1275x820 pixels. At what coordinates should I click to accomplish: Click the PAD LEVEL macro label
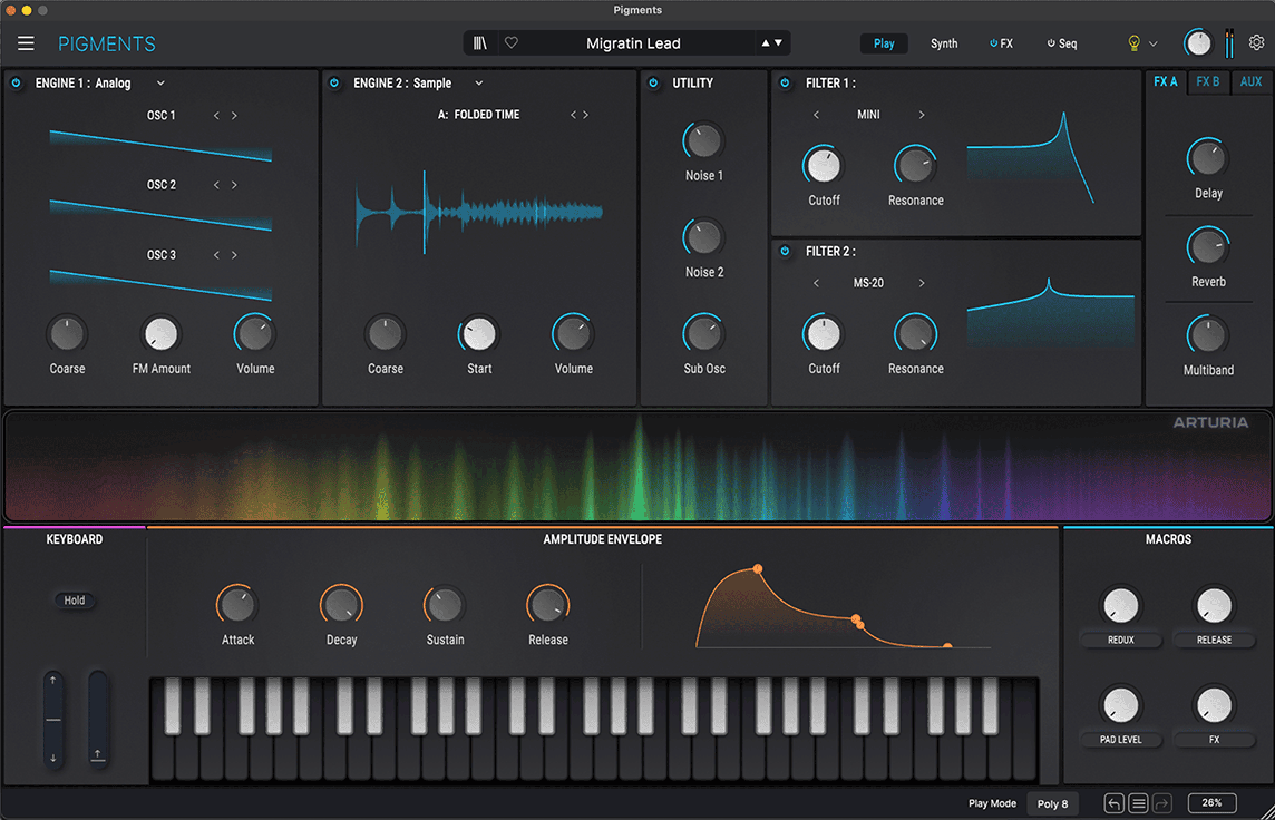click(x=1121, y=740)
